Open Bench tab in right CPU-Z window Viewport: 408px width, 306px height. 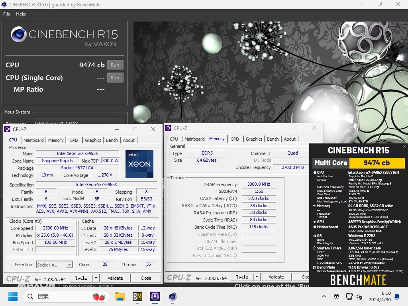click(x=273, y=139)
